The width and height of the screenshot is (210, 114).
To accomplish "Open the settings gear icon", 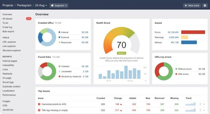I will [205, 5].
